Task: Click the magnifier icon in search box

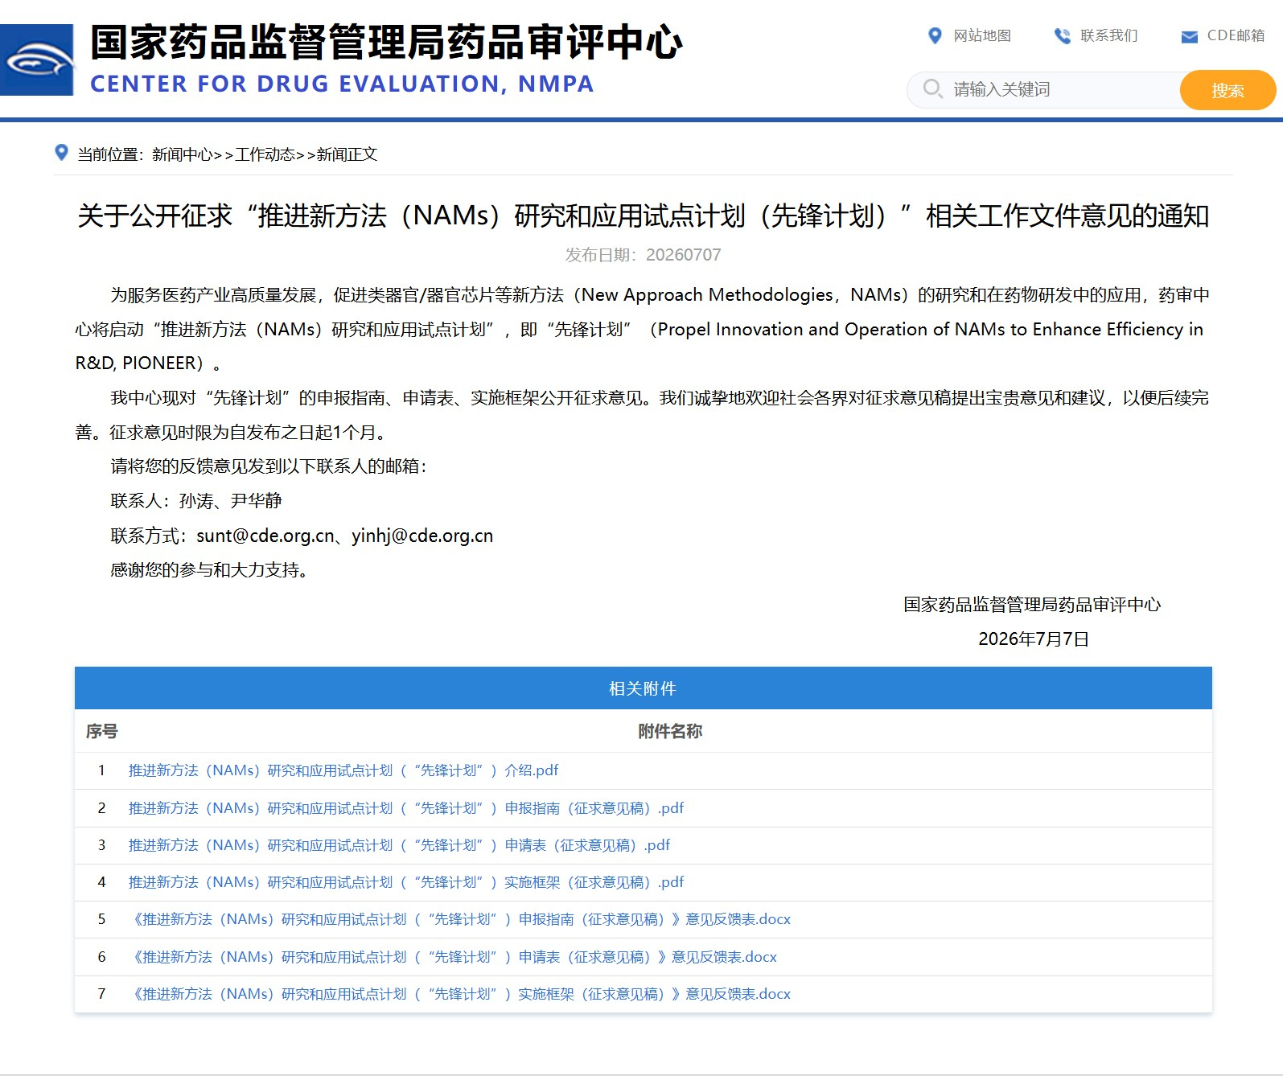Action: pos(932,88)
